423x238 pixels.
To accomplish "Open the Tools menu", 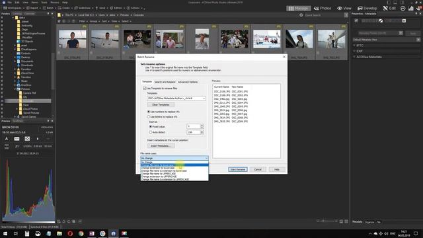I will coord(44,3).
